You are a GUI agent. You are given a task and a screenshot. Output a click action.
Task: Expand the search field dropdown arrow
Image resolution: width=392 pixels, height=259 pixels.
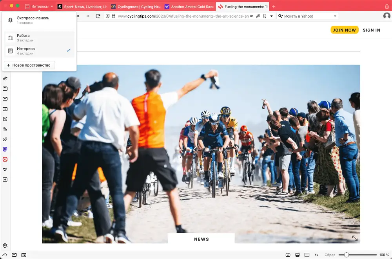coord(335,16)
